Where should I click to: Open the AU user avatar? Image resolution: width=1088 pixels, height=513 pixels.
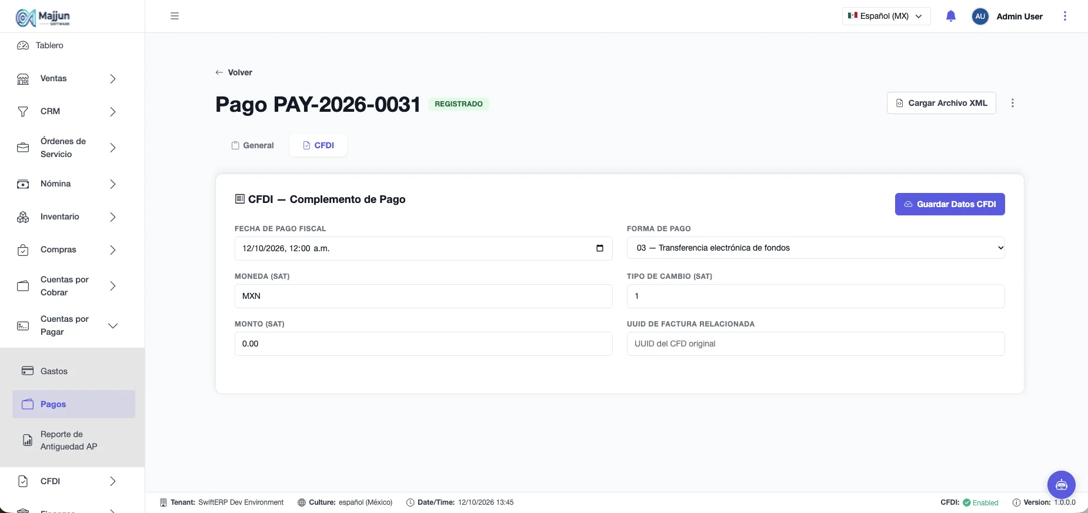coord(980,16)
